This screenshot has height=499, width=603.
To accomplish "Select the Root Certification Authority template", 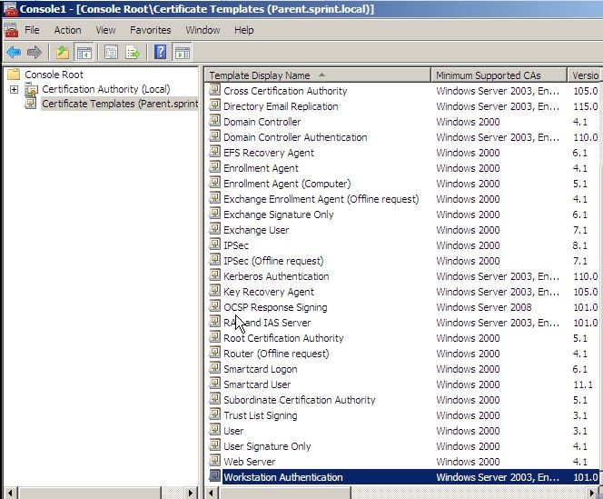I will [283, 338].
